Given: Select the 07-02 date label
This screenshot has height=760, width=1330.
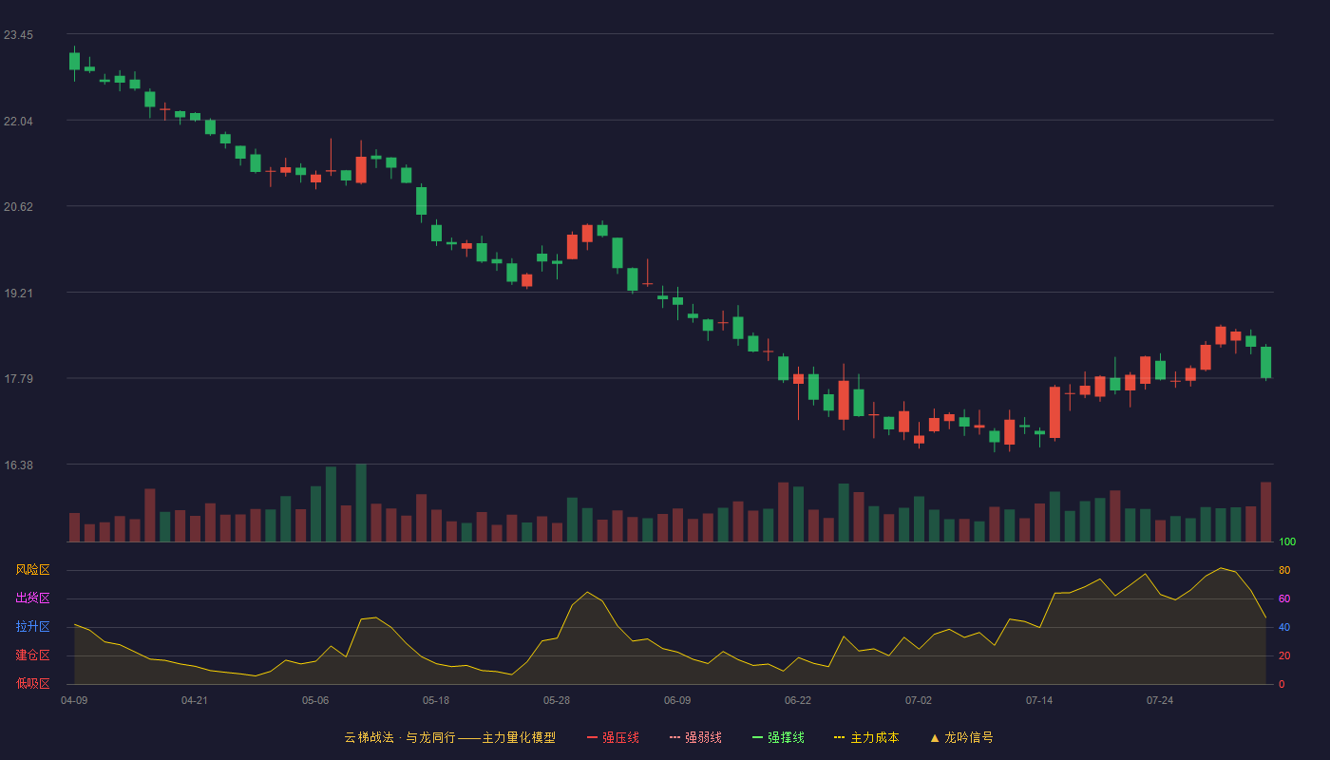Looking at the screenshot, I should [x=919, y=700].
